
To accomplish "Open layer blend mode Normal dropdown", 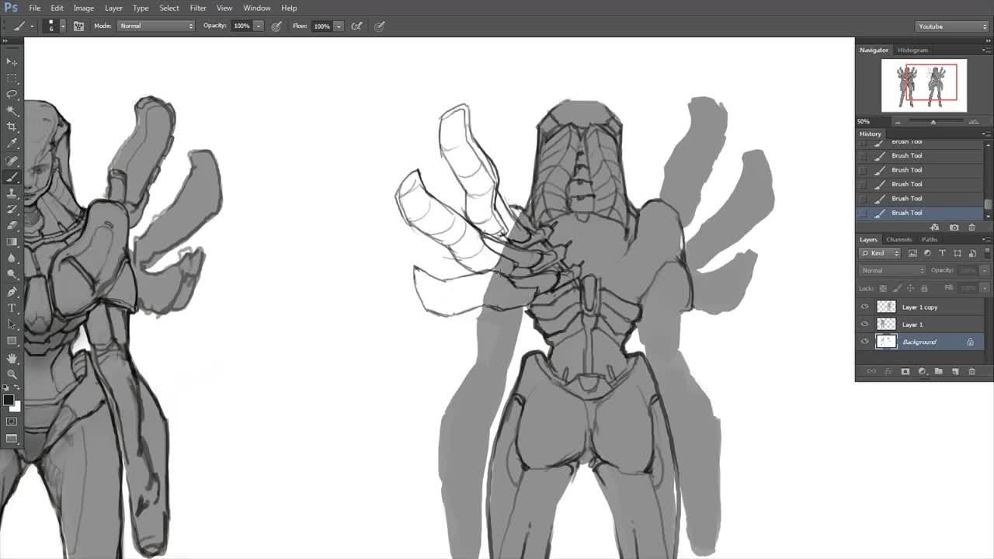I will pyautogui.click(x=892, y=270).
